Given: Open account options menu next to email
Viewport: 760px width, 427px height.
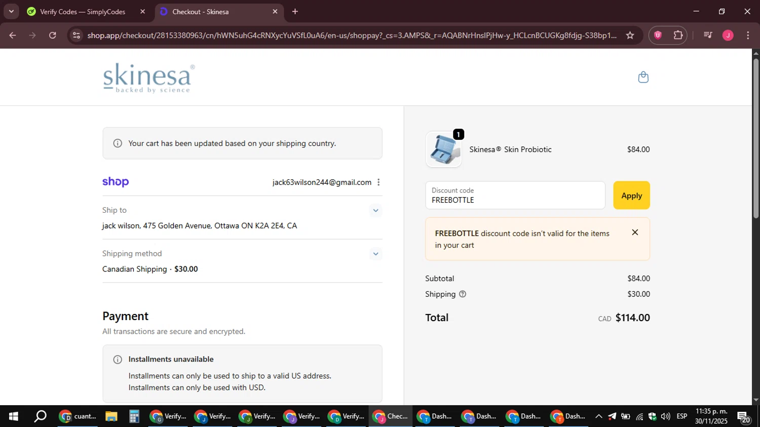Looking at the screenshot, I should (378, 182).
